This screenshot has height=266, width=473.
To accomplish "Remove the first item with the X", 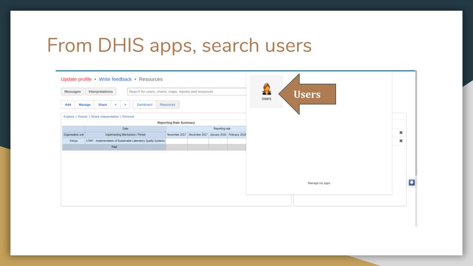I will point(401,133).
